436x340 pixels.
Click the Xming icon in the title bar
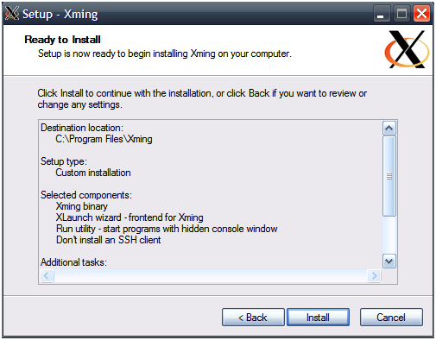pyautogui.click(x=12, y=14)
